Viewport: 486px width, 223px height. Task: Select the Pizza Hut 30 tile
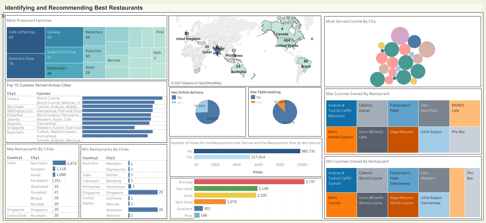[94, 54]
